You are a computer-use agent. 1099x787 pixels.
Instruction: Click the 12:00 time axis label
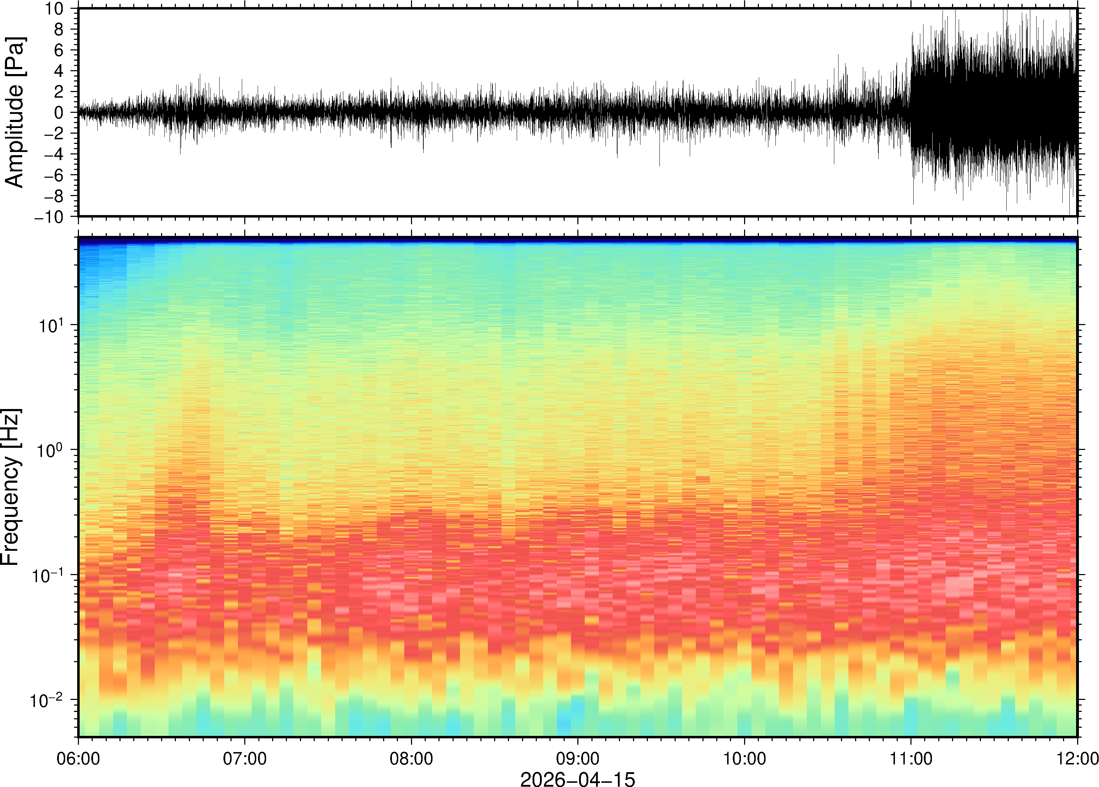tap(1077, 758)
